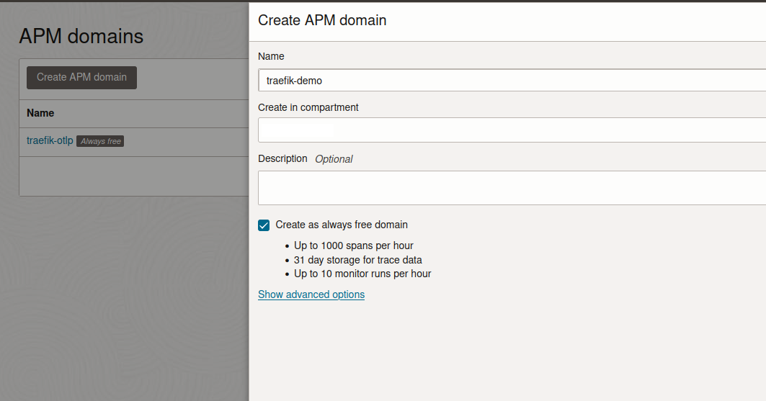Select the Name column header

click(x=40, y=113)
